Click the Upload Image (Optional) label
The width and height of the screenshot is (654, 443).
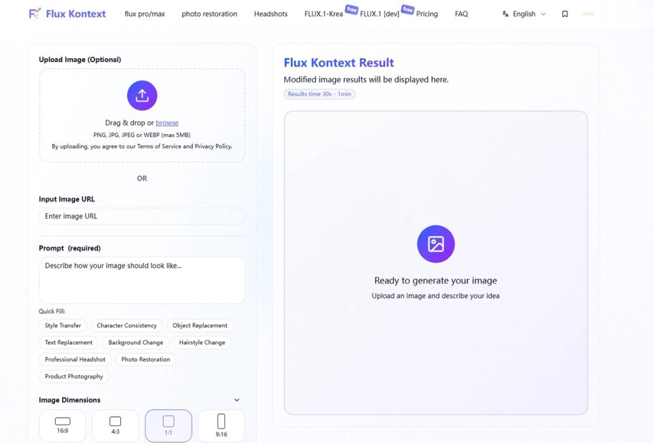[80, 60]
